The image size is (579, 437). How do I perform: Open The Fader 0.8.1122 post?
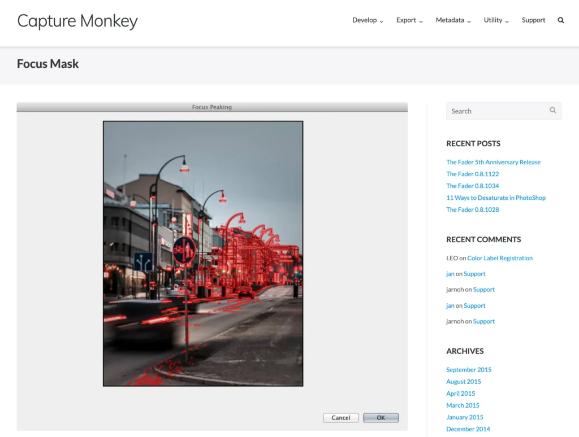472,174
